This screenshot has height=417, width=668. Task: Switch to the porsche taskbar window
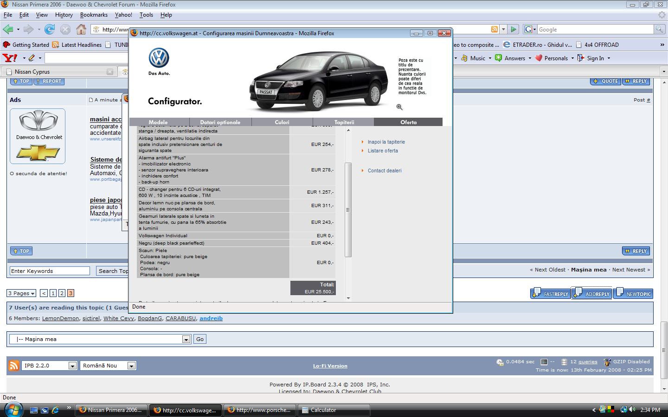pos(259,410)
